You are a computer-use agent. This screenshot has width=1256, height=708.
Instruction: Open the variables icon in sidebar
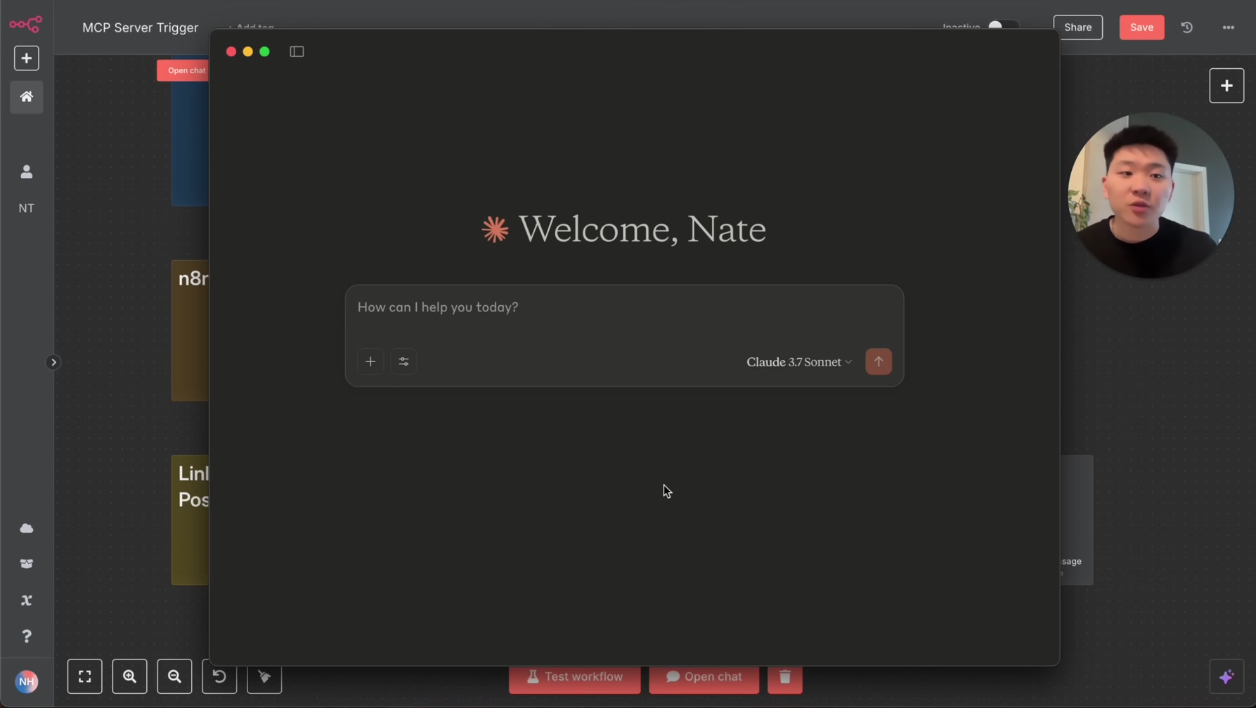coord(27,600)
